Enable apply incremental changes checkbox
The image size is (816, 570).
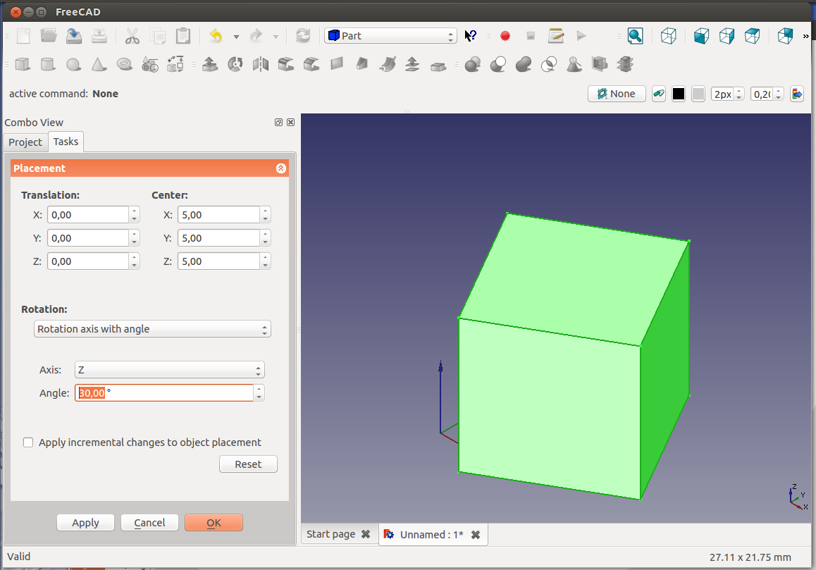[x=28, y=442]
